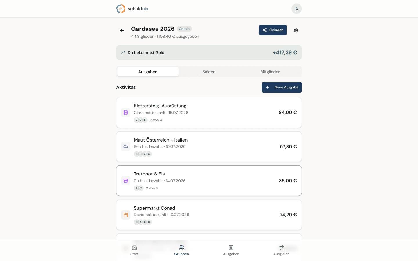The image size is (418, 261).
Task: Open the Du bekommst Geld balance banner
Action: (x=209, y=52)
